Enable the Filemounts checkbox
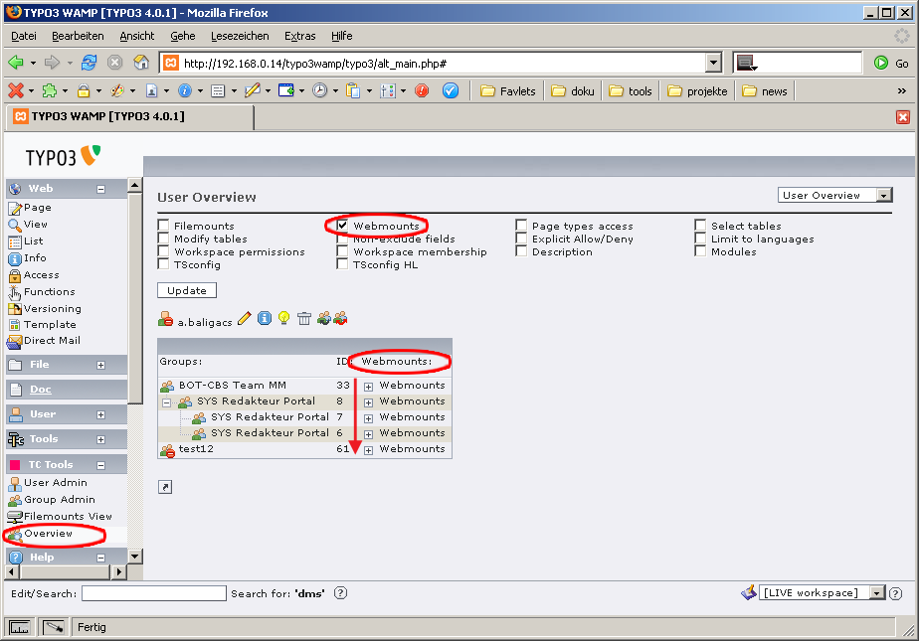The width and height of the screenshot is (919, 641). click(163, 226)
